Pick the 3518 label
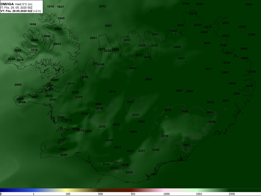Viewport: 261px width, 196px height. tap(168, 110)
